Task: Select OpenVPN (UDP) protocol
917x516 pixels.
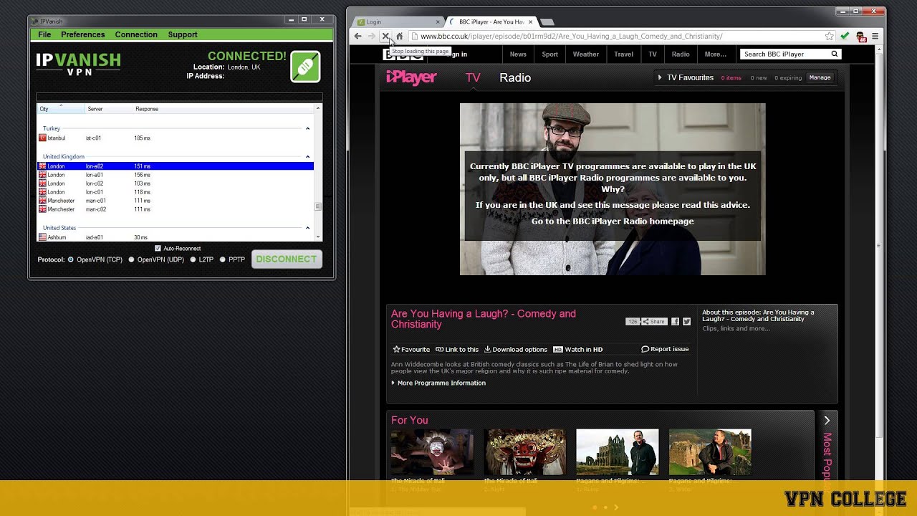Action: tap(131, 259)
